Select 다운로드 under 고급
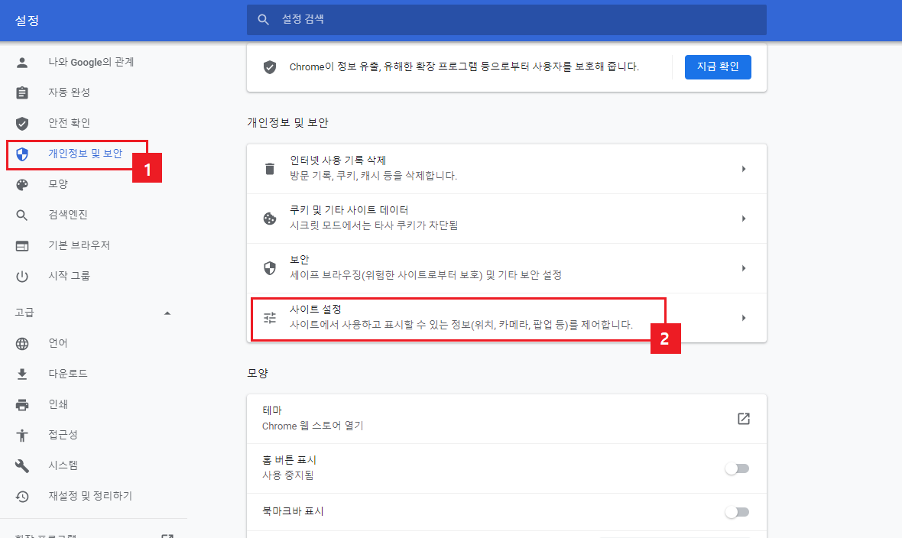The height and width of the screenshot is (538, 902). tap(68, 374)
